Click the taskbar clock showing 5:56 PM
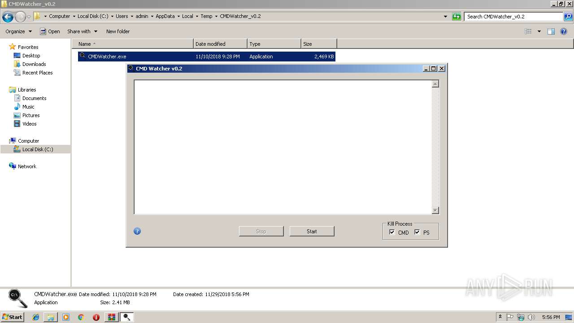 tap(551, 317)
